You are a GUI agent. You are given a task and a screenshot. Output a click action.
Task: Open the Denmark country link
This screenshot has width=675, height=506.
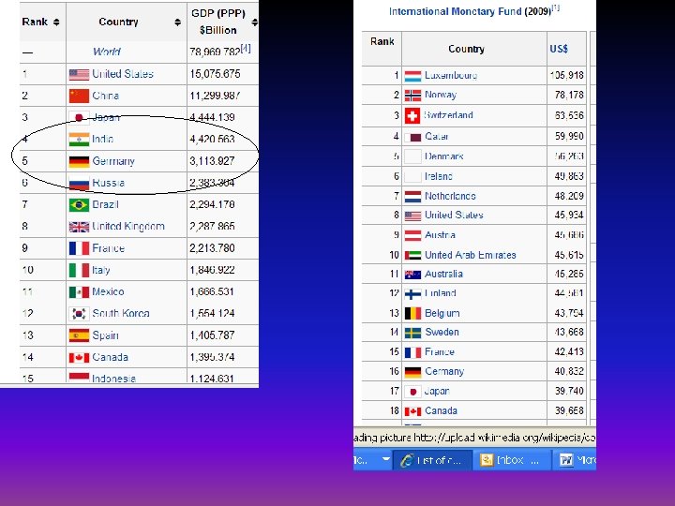[x=443, y=156]
